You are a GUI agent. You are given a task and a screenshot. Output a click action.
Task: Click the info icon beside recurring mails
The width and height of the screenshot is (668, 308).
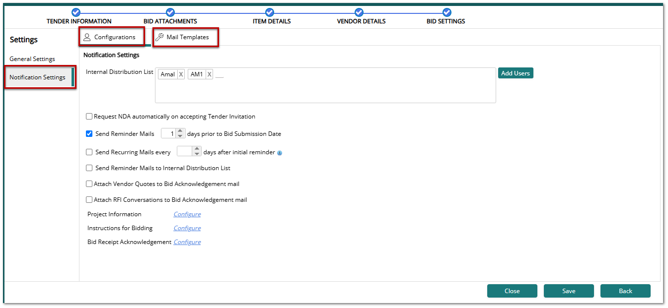[280, 153]
